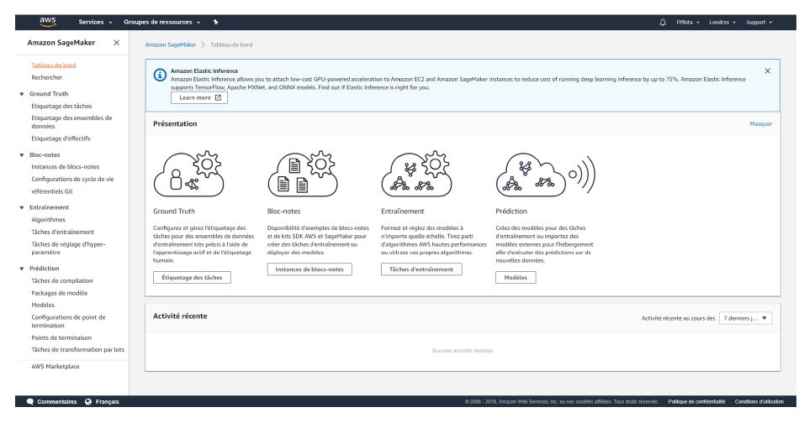
Task: Click the Masquer link
Action: (x=760, y=123)
